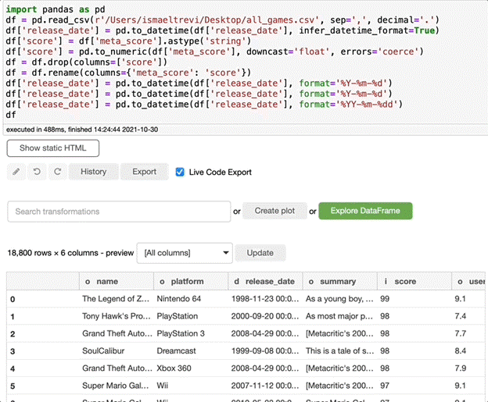Screen dimensions: 488x402
Task: Click the SoulCalibur name cell
Action: pos(105,352)
